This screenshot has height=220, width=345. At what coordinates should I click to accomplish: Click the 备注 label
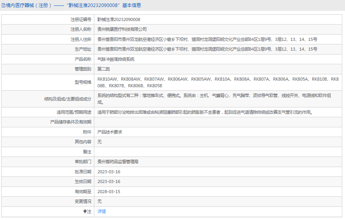pyautogui.click(x=87, y=152)
